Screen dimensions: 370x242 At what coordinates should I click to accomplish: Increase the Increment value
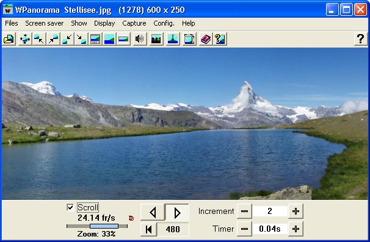296,211
